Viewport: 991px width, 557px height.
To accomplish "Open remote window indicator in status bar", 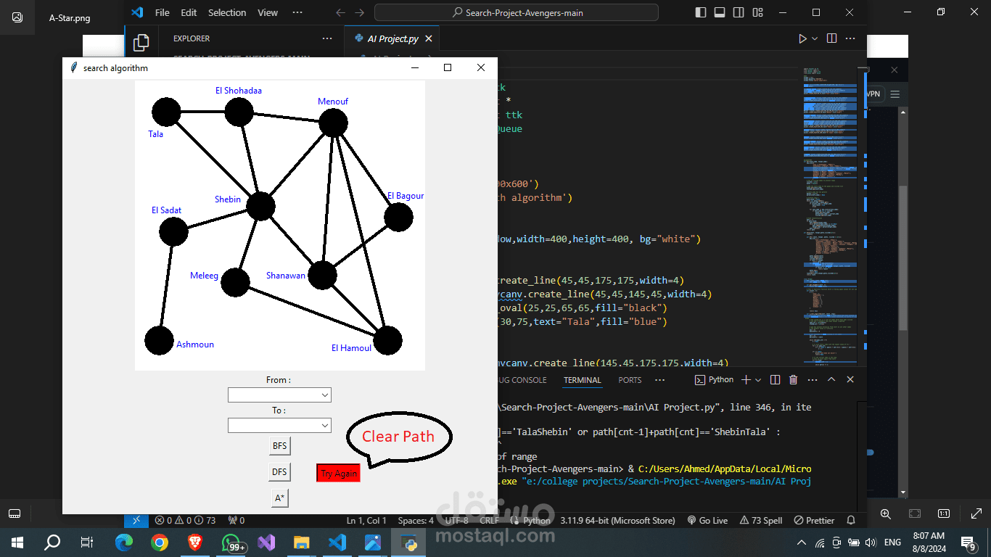I will click(x=136, y=520).
